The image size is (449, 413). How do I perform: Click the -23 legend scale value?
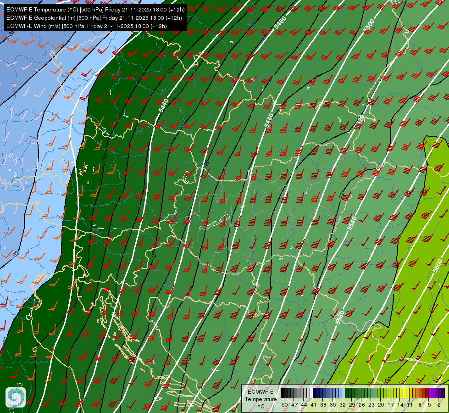tap(371, 405)
